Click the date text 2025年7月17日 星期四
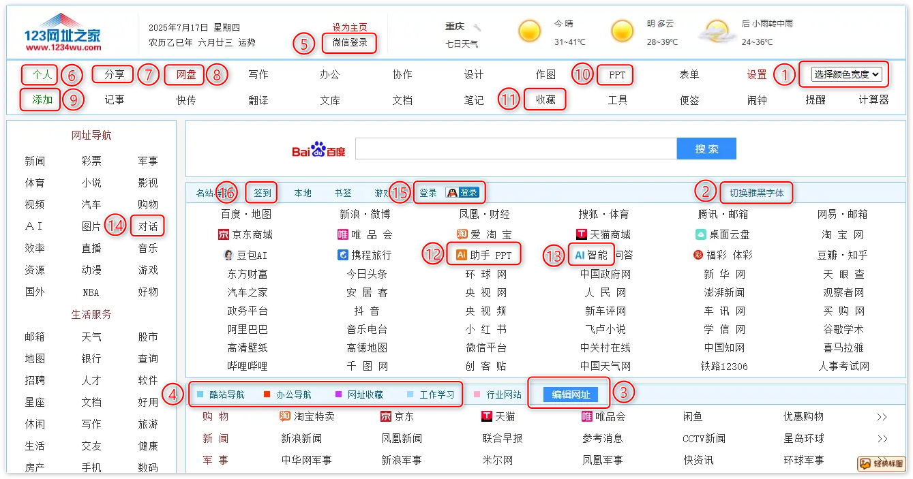This screenshot has height=479, width=913. click(194, 27)
